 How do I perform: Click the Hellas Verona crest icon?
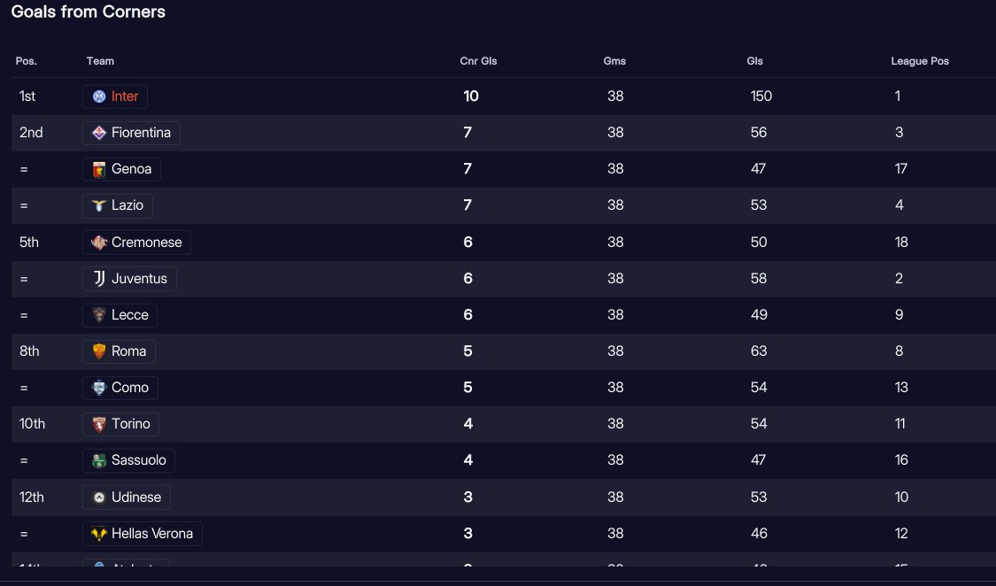99,534
